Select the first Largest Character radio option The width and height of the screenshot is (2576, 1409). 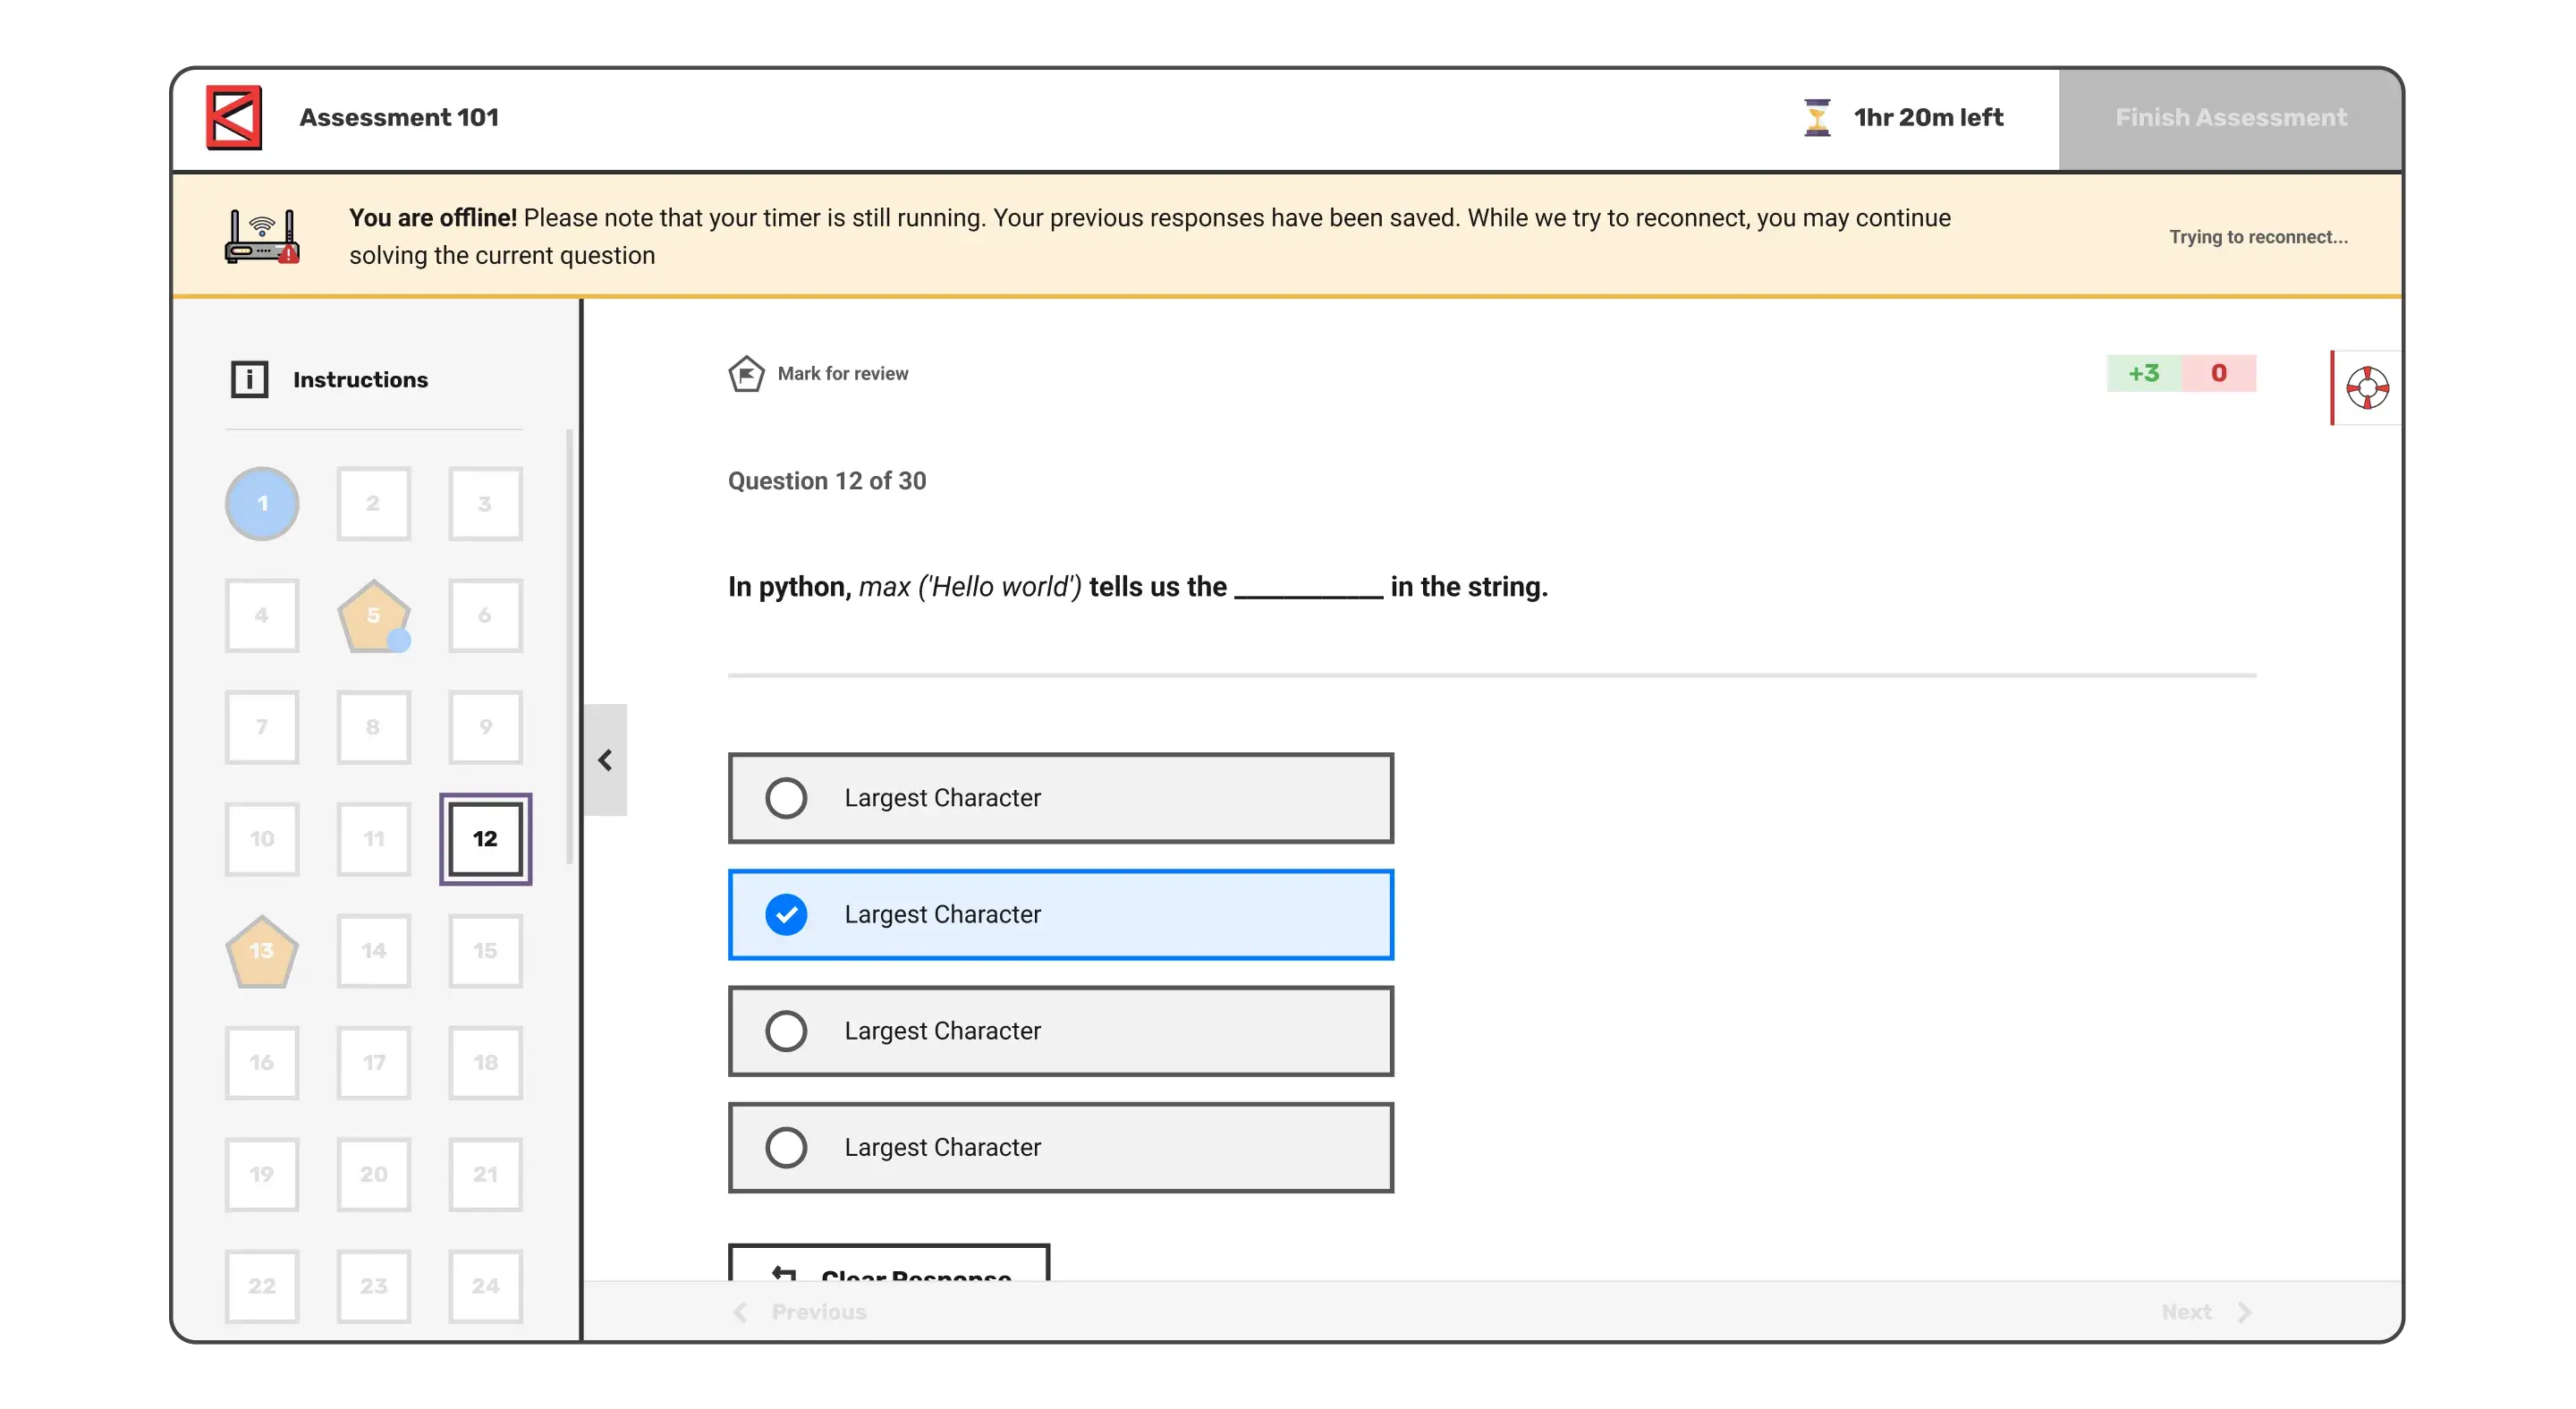coord(786,798)
